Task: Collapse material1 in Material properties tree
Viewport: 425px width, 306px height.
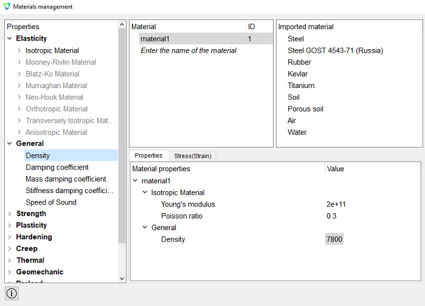Action: (x=135, y=180)
